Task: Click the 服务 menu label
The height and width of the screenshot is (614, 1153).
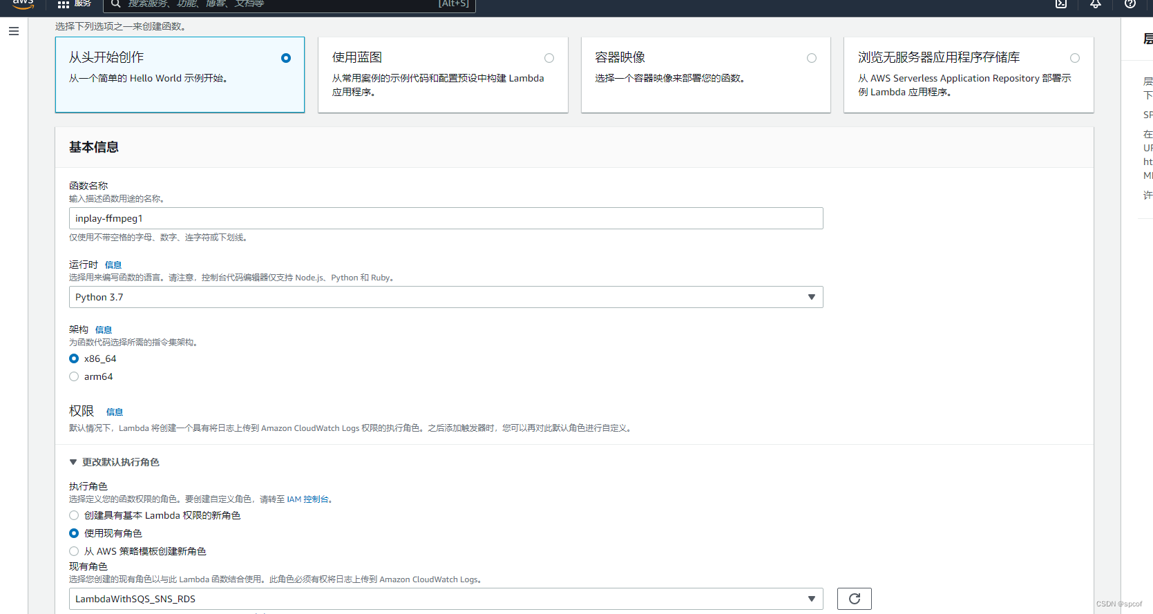Action: click(x=83, y=3)
